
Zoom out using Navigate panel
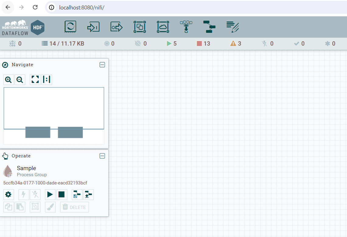(x=20, y=80)
